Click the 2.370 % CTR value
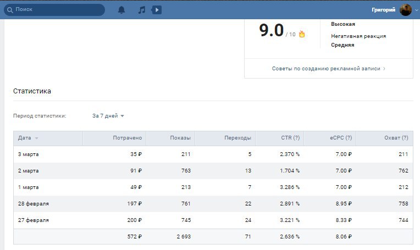This screenshot has height=250, width=420. click(x=290, y=154)
